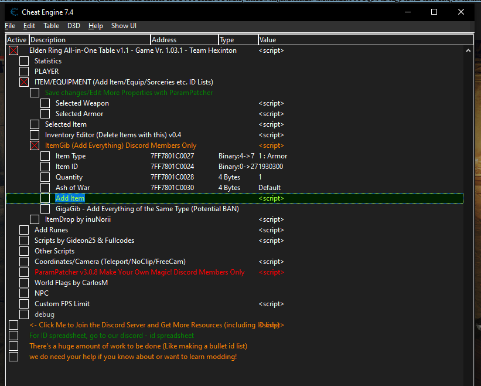Image resolution: width=481 pixels, height=386 pixels.
Task: Open the Edit menu
Action: (x=29, y=26)
